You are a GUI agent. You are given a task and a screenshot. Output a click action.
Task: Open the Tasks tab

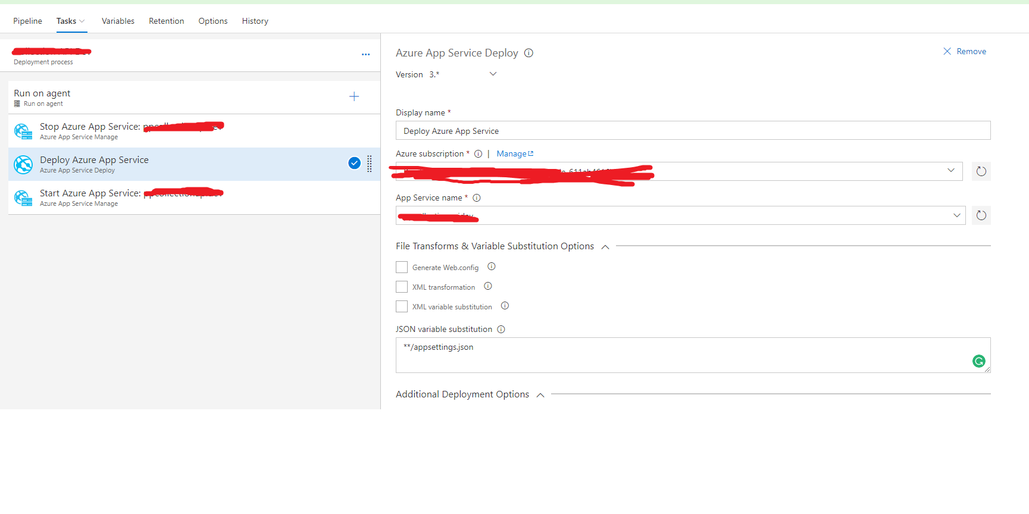point(66,21)
